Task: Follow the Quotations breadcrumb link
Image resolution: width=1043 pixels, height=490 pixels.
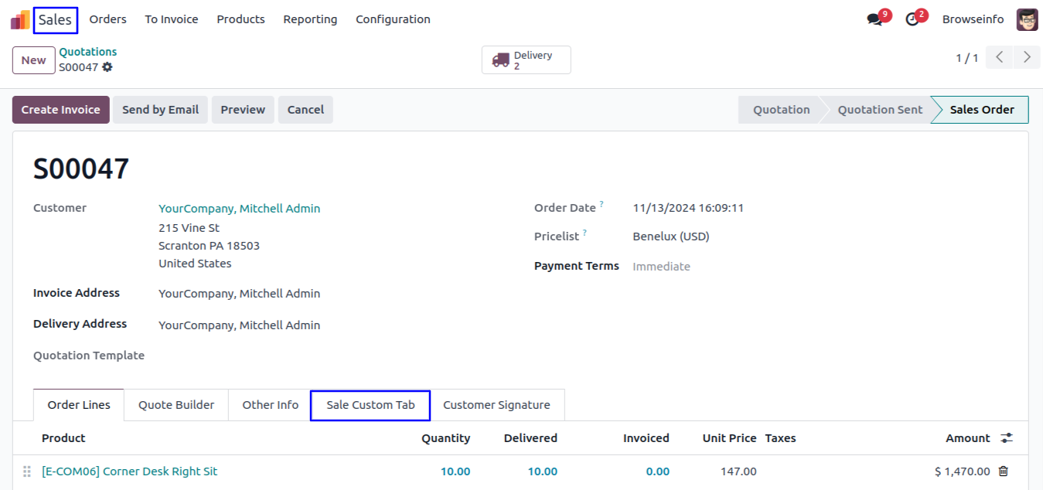Action: (88, 52)
